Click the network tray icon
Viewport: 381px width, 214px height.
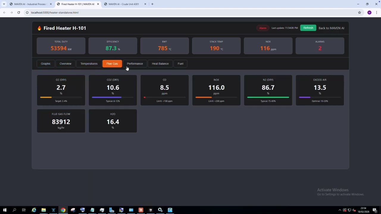[x=349, y=210]
